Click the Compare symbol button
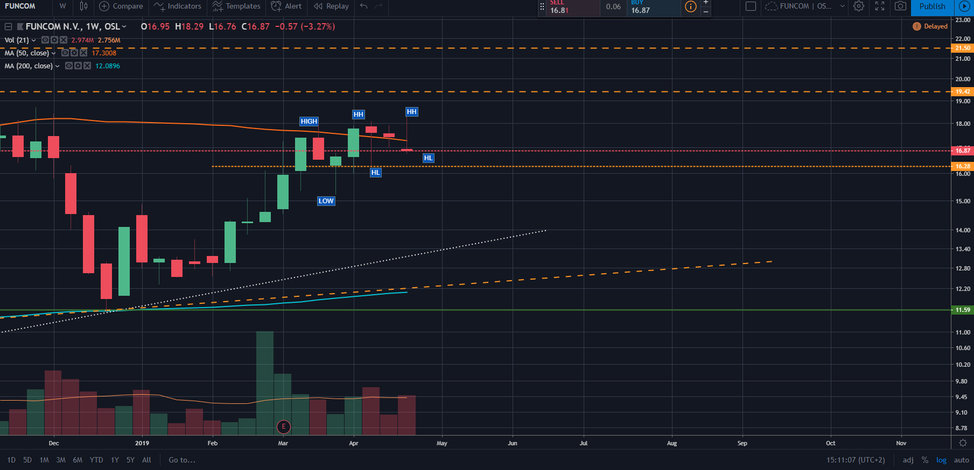 121,6
